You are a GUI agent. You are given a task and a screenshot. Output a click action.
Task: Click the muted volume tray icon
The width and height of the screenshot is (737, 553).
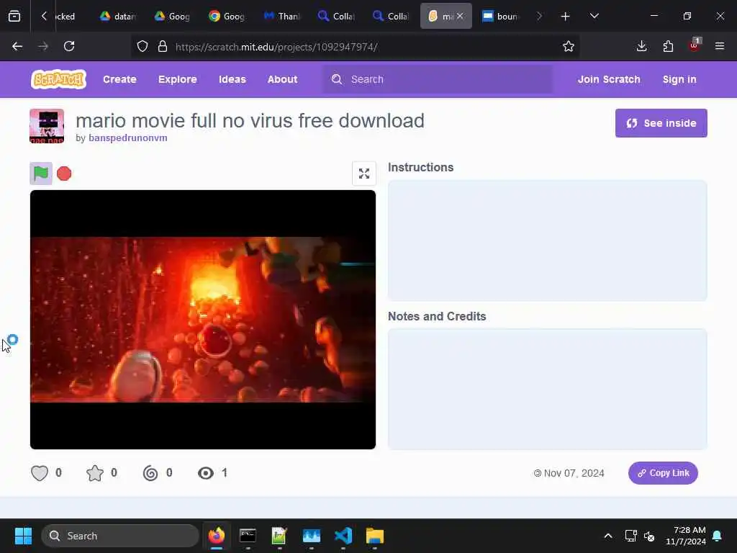pyautogui.click(x=649, y=536)
